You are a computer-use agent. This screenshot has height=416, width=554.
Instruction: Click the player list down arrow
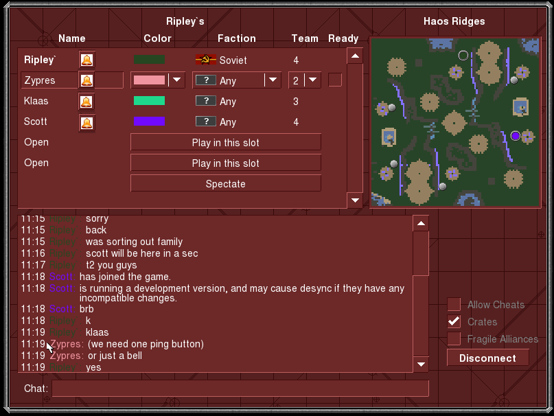pos(355,200)
